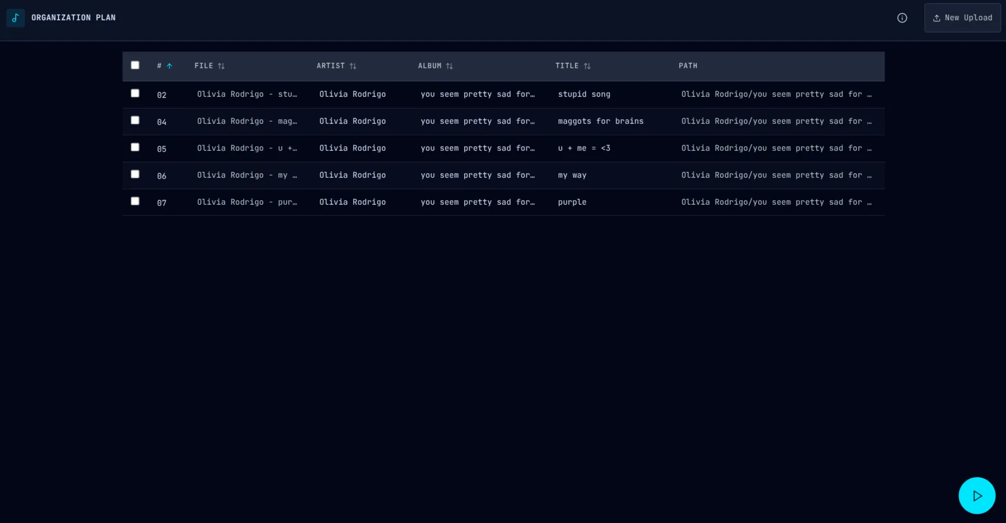The width and height of the screenshot is (1006, 523).
Task: Check the box for track 02
Action: 135,93
